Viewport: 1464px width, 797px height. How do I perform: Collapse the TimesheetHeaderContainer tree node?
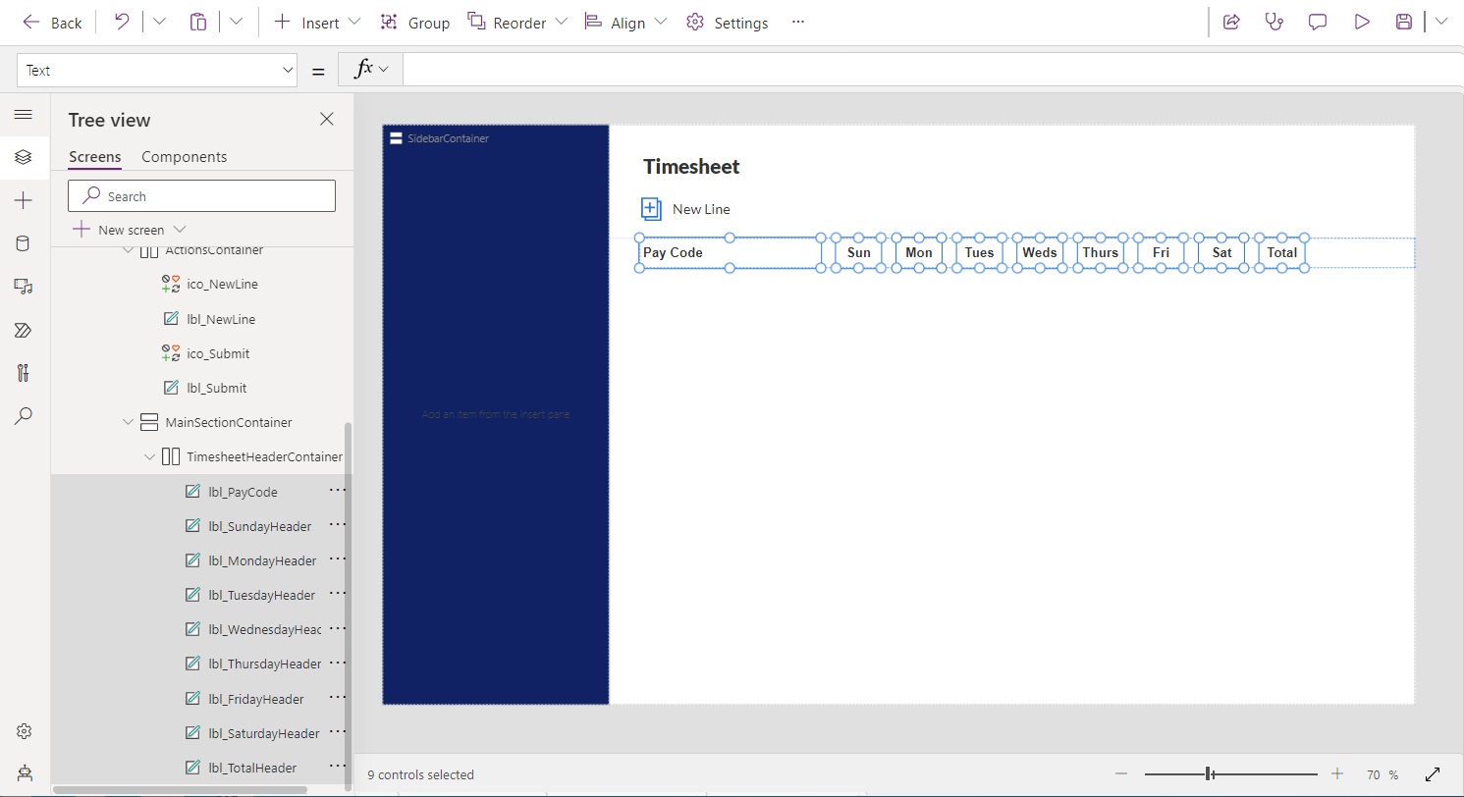[x=149, y=457]
